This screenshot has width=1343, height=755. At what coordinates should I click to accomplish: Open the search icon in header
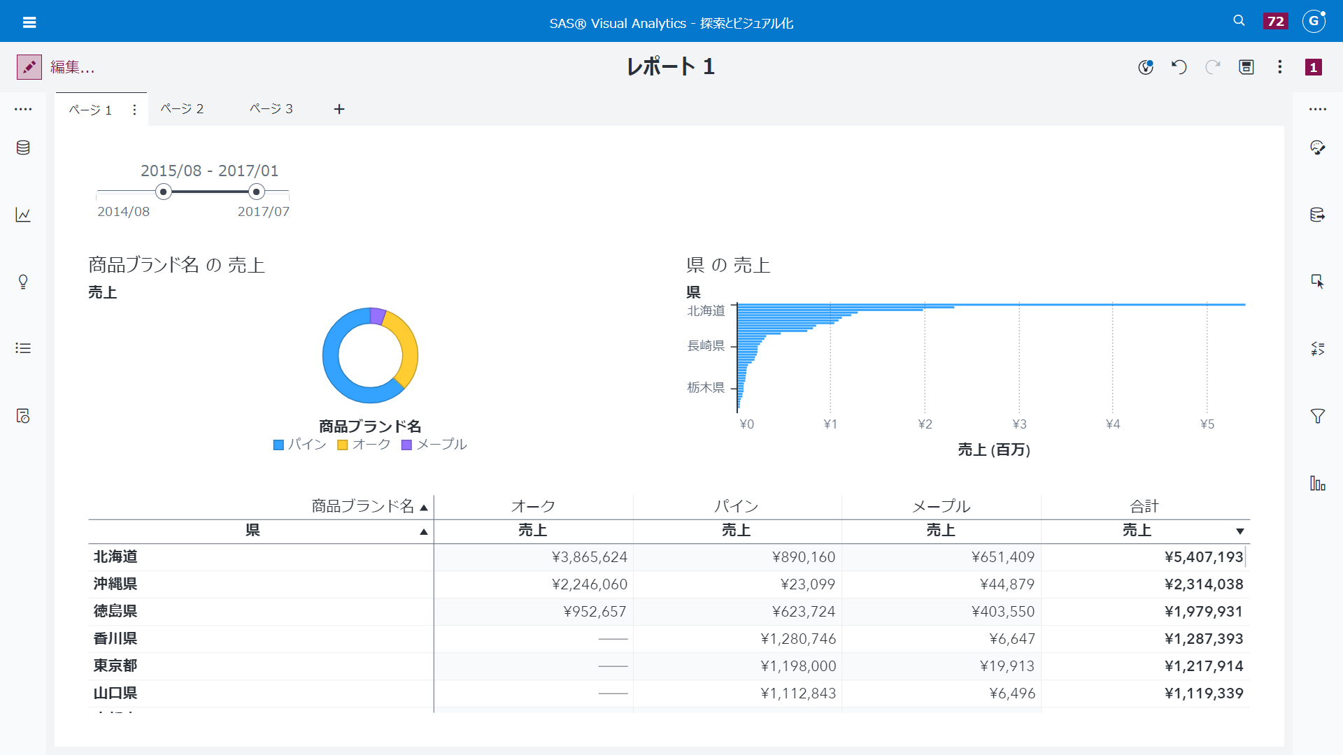1239,21
